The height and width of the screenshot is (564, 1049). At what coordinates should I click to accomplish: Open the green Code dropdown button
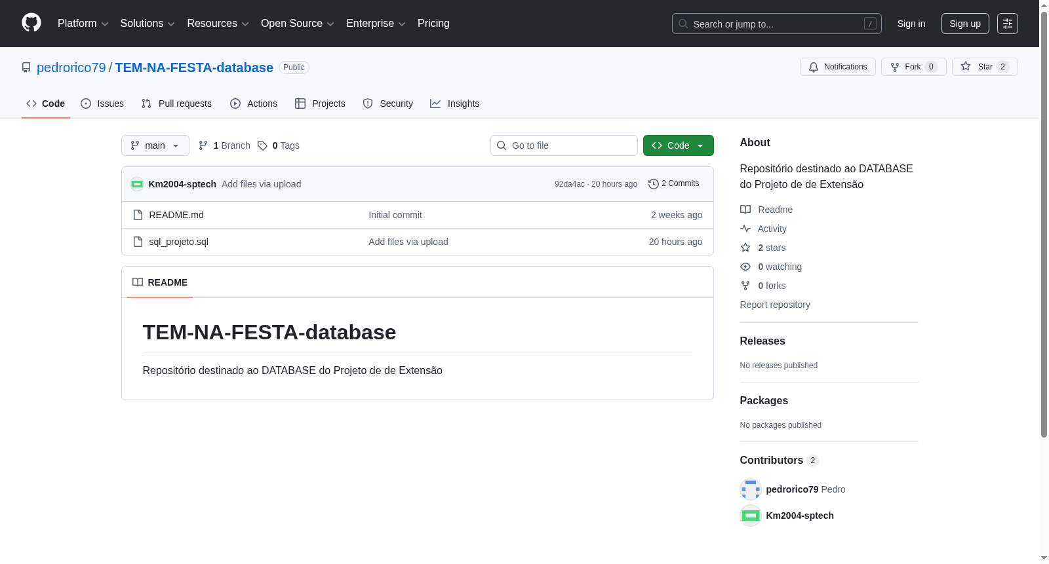click(x=679, y=145)
